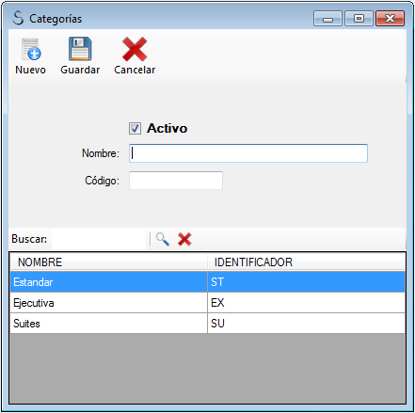
Task: Click the app logo in the title bar
Action: click(x=18, y=18)
